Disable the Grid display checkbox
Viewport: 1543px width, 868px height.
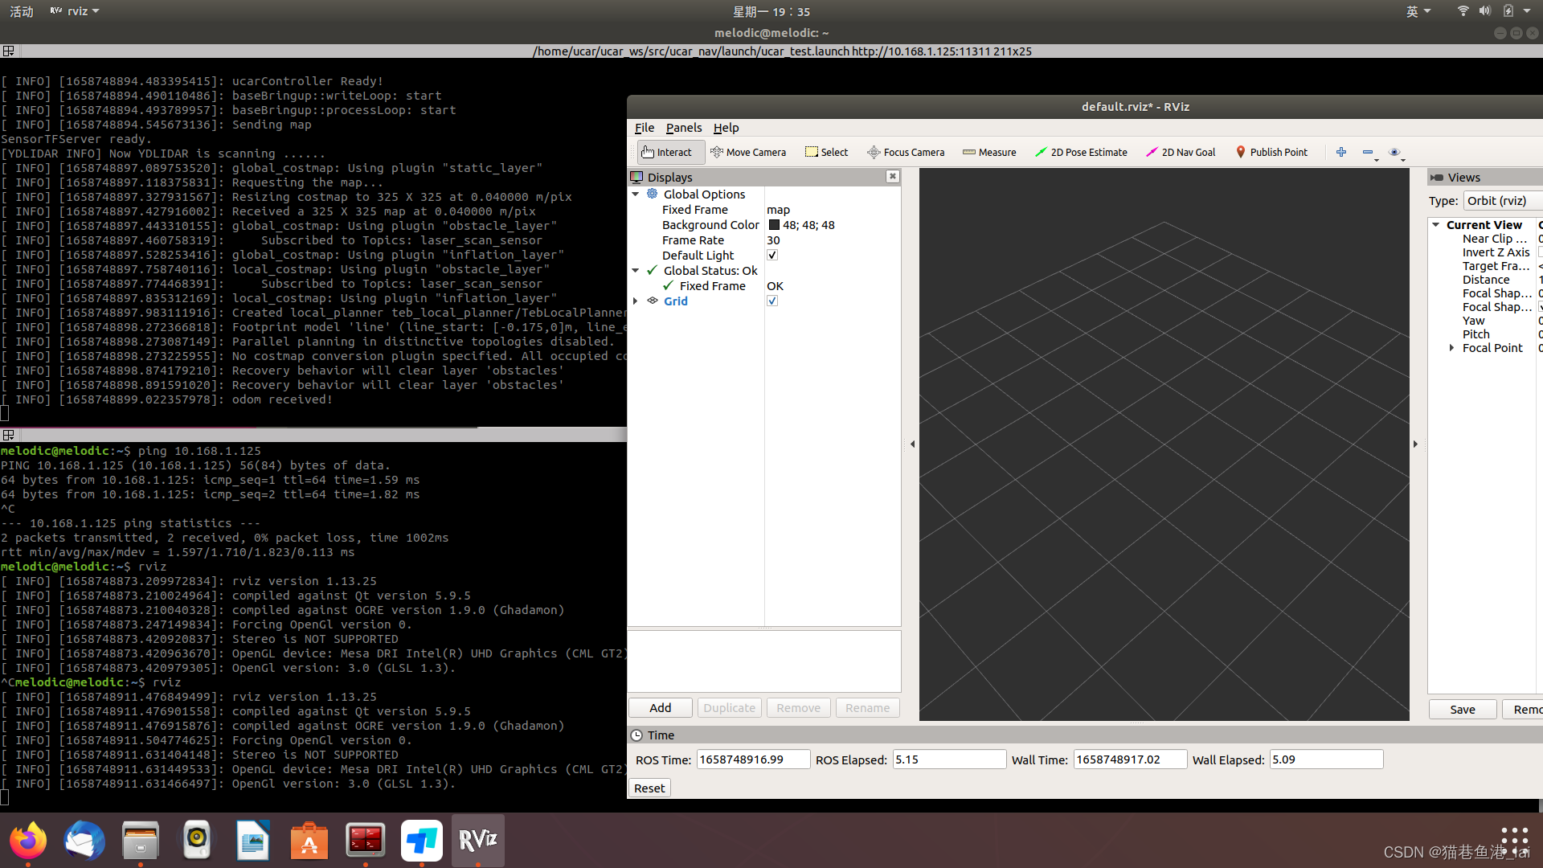coord(772,301)
